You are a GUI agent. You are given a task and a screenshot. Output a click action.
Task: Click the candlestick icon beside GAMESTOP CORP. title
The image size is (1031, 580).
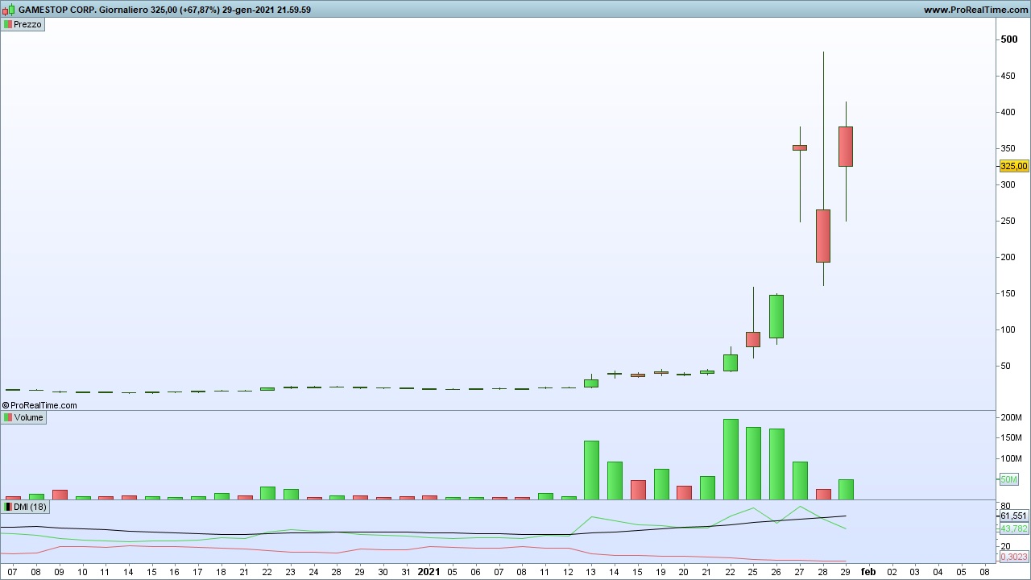pos(9,10)
